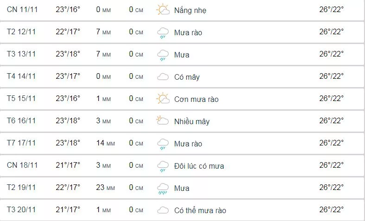Click the rain icon for CN 18/11
The image size is (365, 221).
[163, 166]
